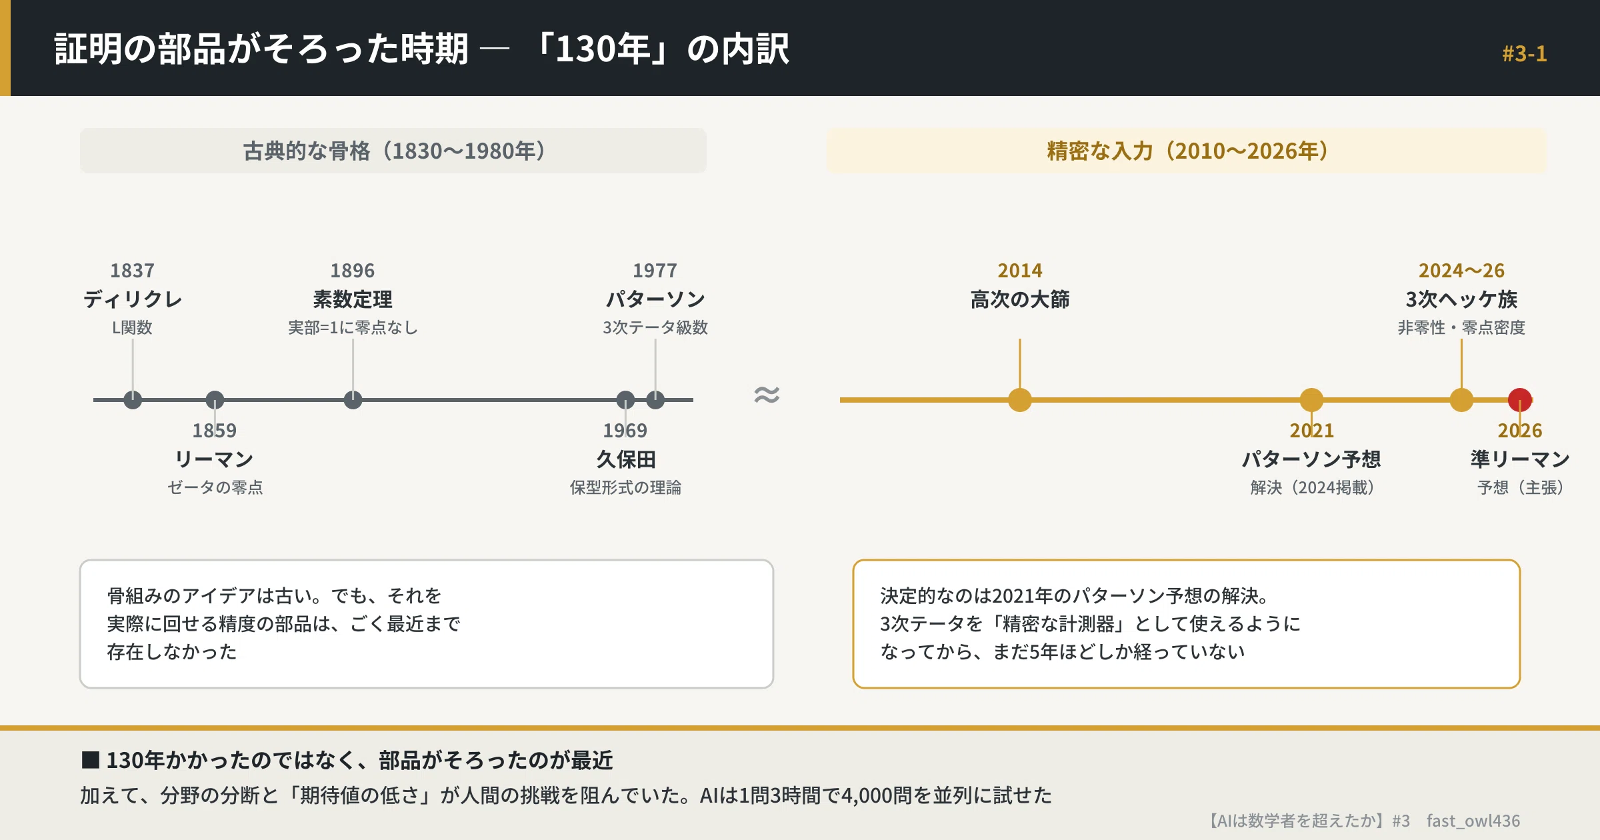Click the 素数定理 label

353,299
